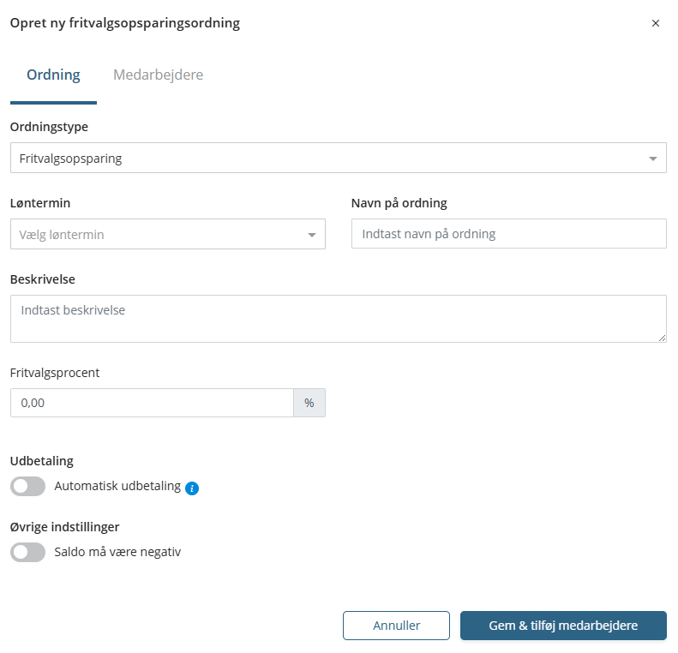Click into the Beskrivelse text area

pyautogui.click(x=338, y=319)
